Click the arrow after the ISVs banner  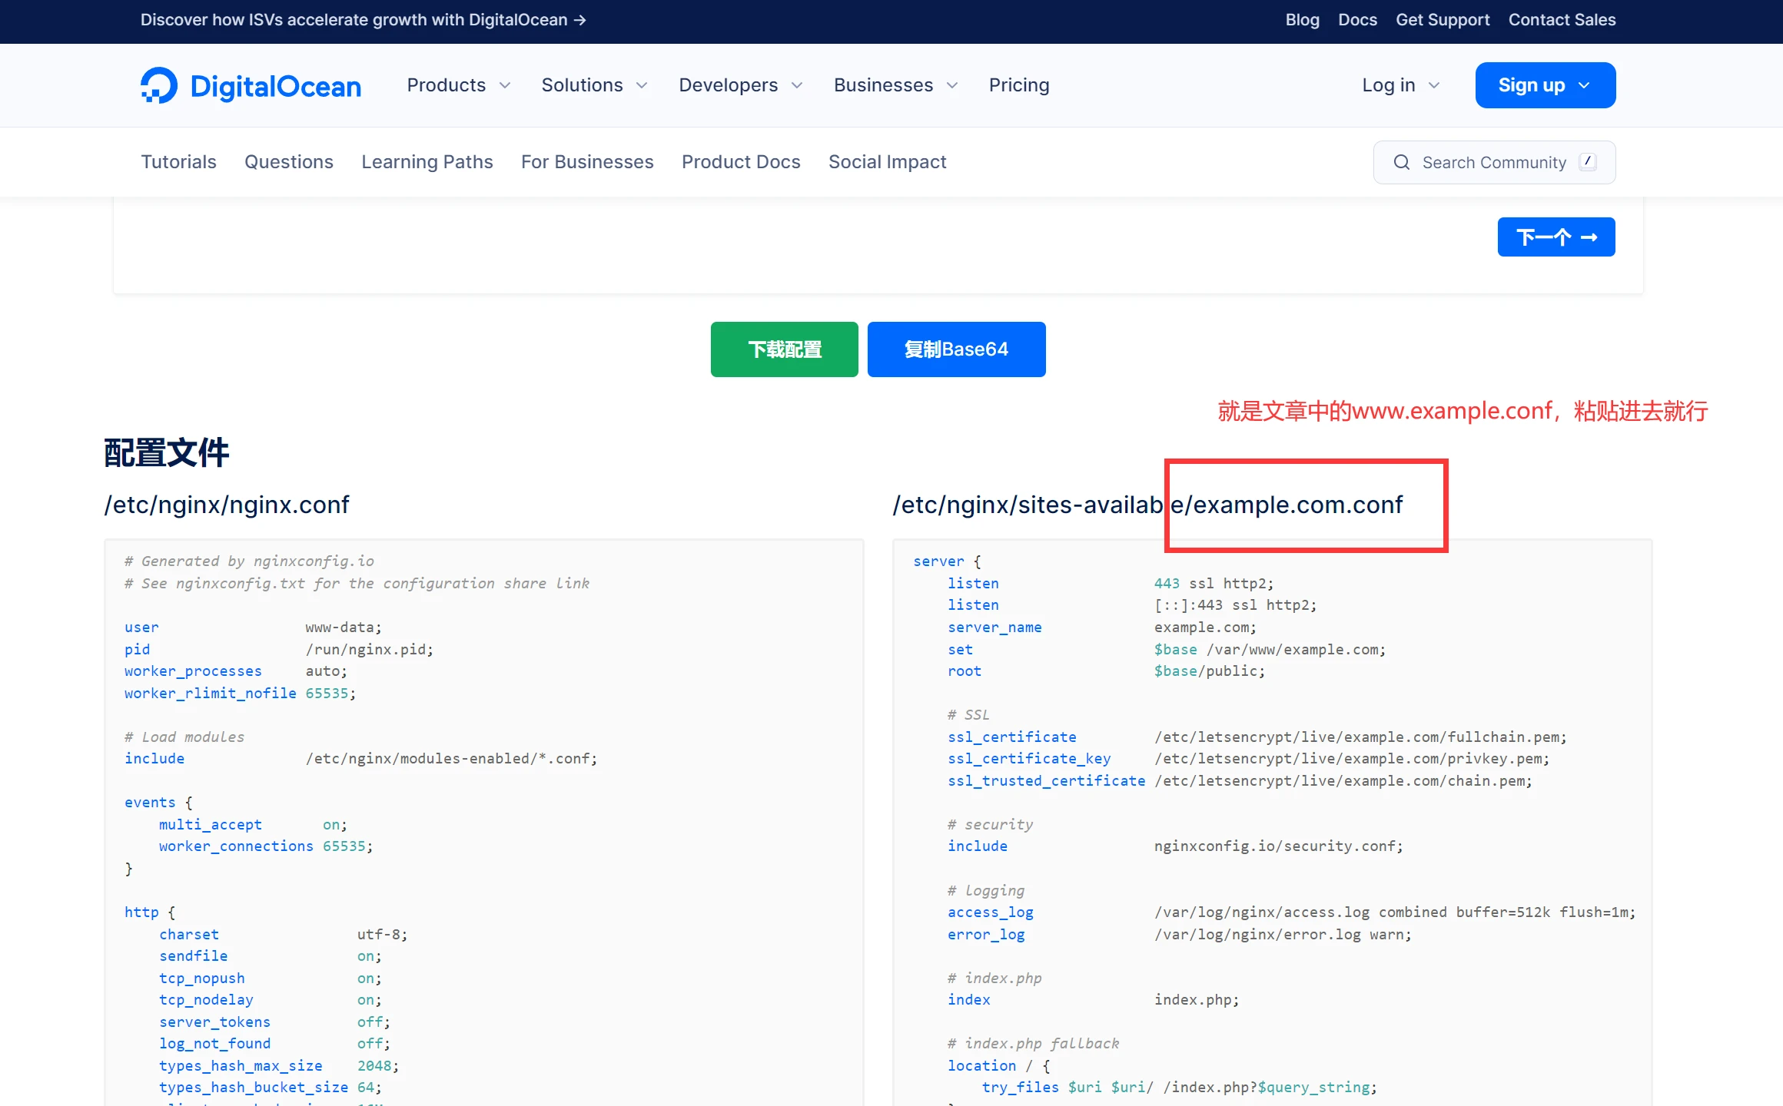point(580,20)
